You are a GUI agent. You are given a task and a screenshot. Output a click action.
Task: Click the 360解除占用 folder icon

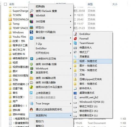click(x=32, y=78)
